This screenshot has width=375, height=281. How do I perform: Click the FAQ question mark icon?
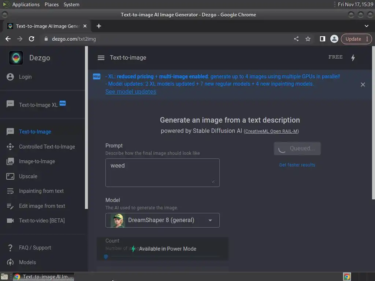(x=10, y=248)
